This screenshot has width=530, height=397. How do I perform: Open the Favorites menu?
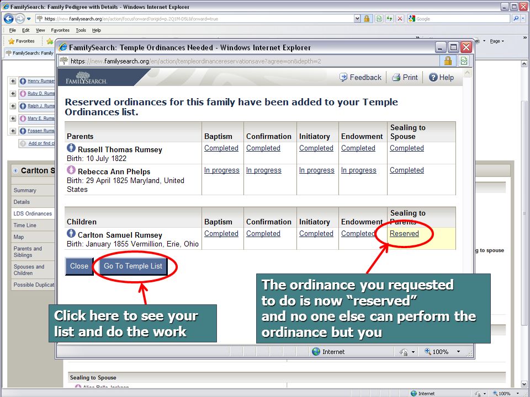[x=60, y=30]
